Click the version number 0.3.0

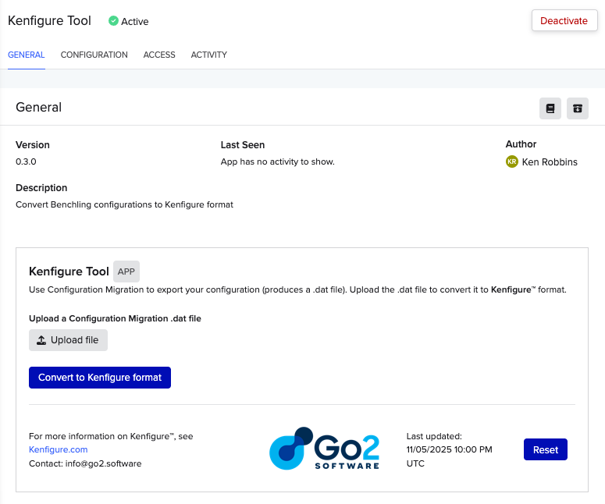(26, 161)
